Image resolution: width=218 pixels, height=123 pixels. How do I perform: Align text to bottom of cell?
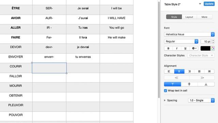[x=206, y=84]
